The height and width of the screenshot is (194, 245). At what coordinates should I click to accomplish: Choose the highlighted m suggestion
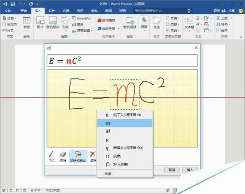coord(125,123)
